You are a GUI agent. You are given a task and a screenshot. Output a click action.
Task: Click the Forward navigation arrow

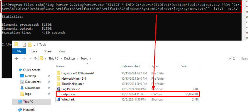(x=24, y=59)
